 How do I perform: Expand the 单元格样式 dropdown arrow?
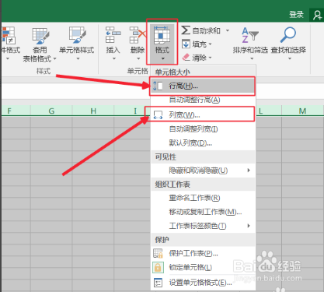[78, 58]
